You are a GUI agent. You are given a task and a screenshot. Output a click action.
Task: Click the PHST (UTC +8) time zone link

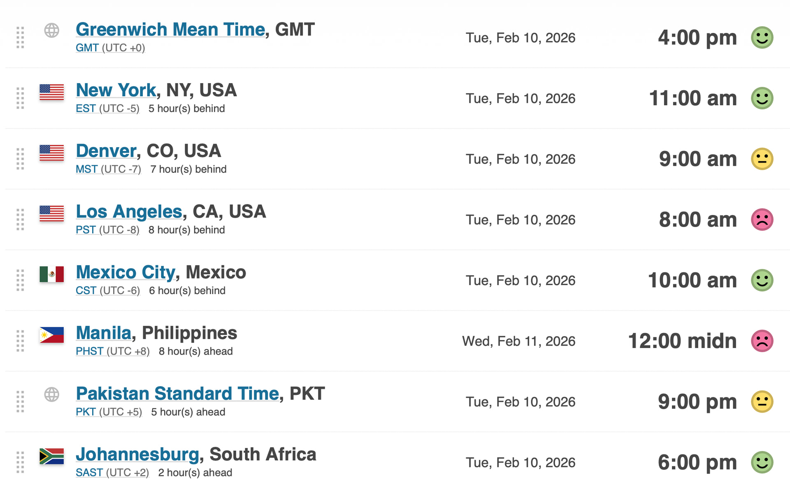112,351
